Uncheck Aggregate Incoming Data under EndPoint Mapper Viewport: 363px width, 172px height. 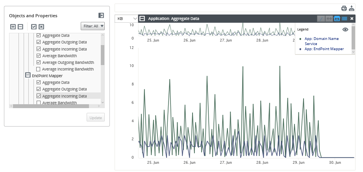pyautogui.click(x=39, y=96)
